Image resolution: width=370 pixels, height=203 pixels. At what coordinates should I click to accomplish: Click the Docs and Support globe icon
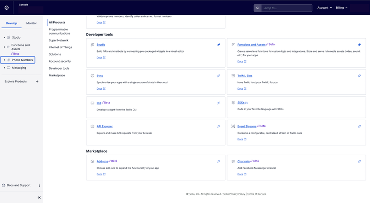[4, 185]
